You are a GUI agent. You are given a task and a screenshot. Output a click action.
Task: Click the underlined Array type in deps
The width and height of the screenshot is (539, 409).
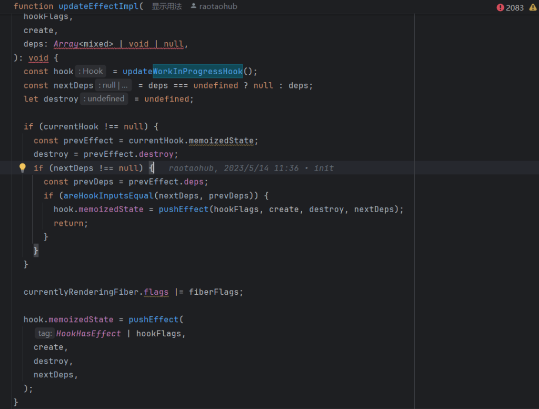point(66,44)
